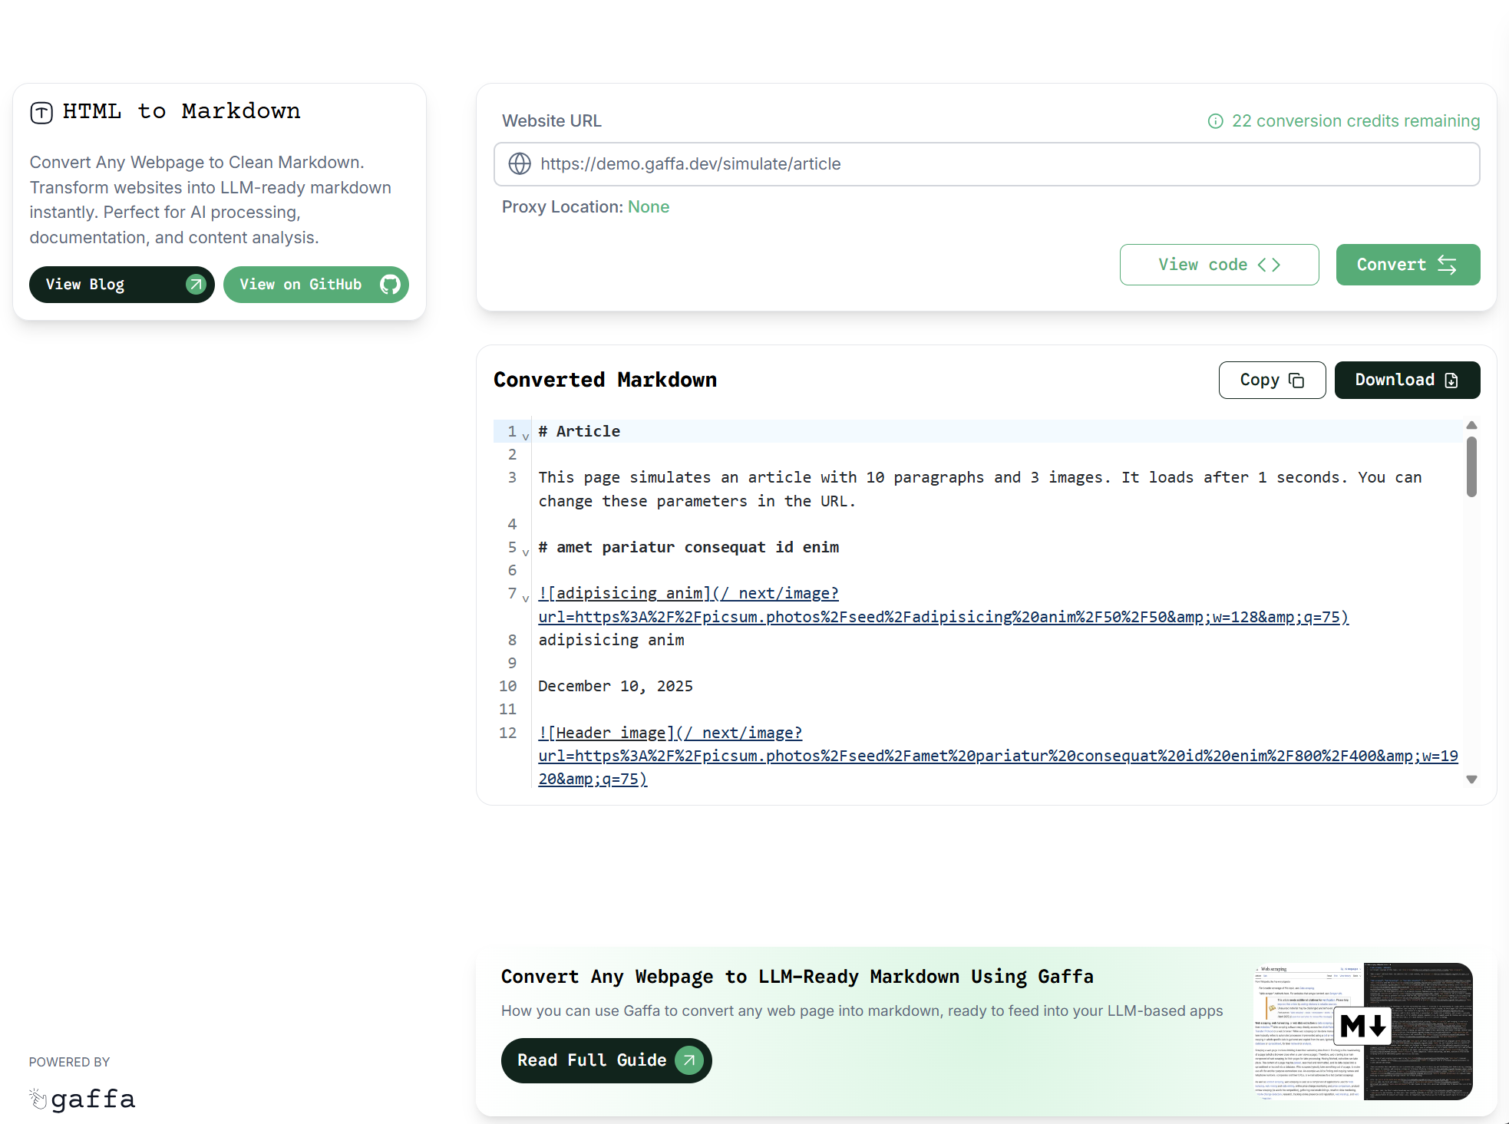Download the converted markdown
The width and height of the screenshot is (1509, 1124).
[1407, 381]
